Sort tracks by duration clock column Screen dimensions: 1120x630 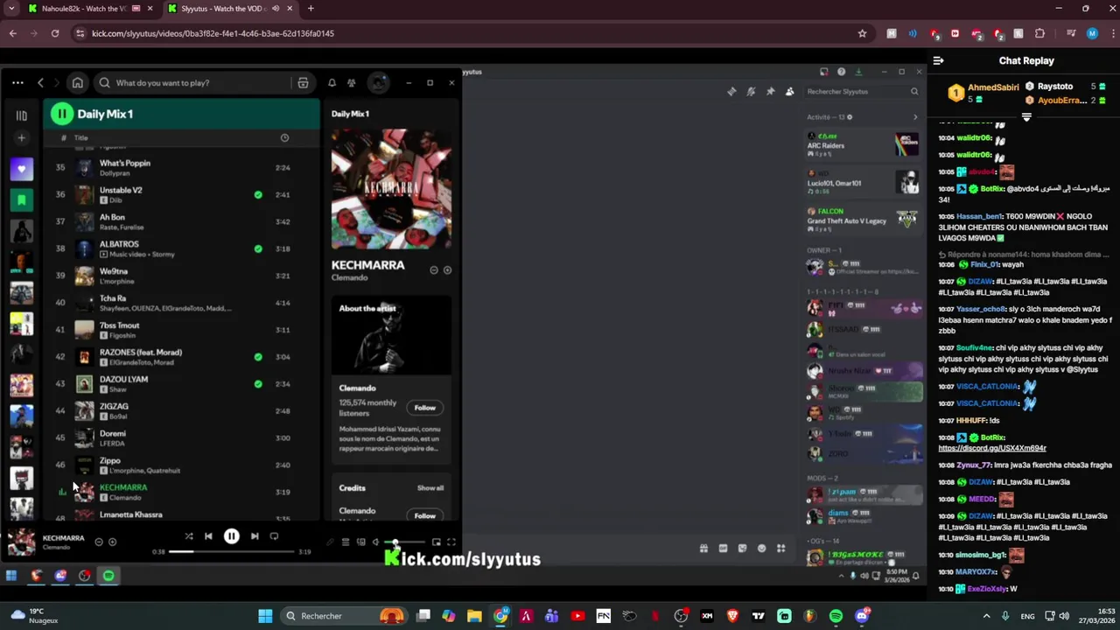(284, 137)
